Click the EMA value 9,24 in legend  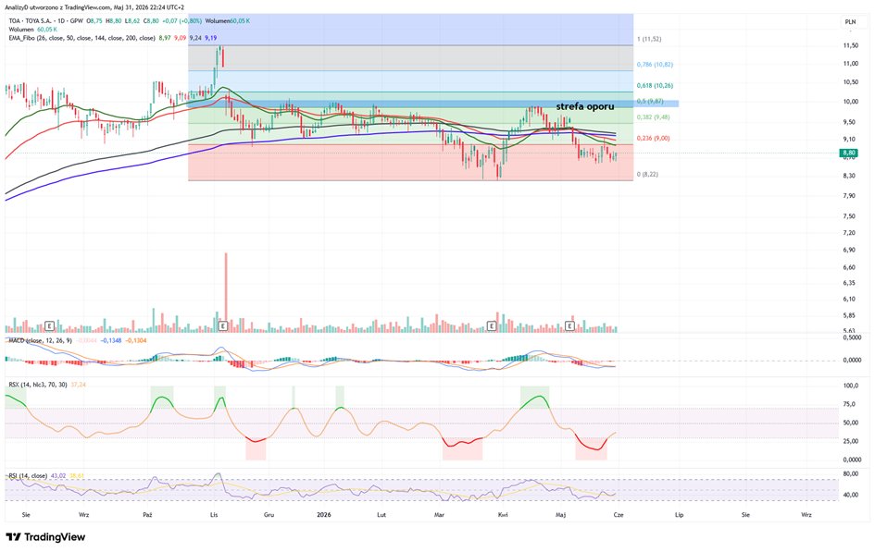(195, 38)
